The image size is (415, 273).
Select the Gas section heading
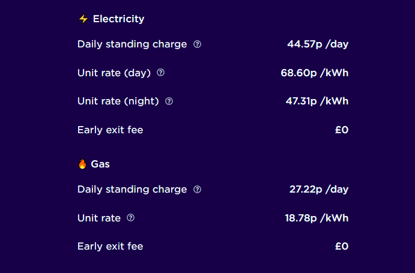click(x=100, y=164)
